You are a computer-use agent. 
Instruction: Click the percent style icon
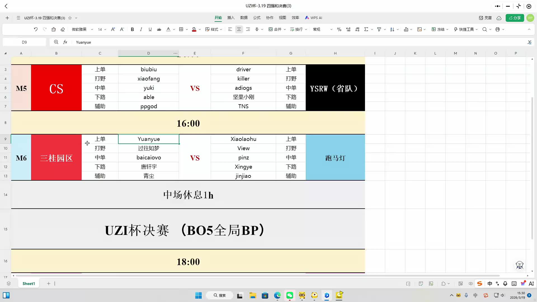tap(339, 29)
